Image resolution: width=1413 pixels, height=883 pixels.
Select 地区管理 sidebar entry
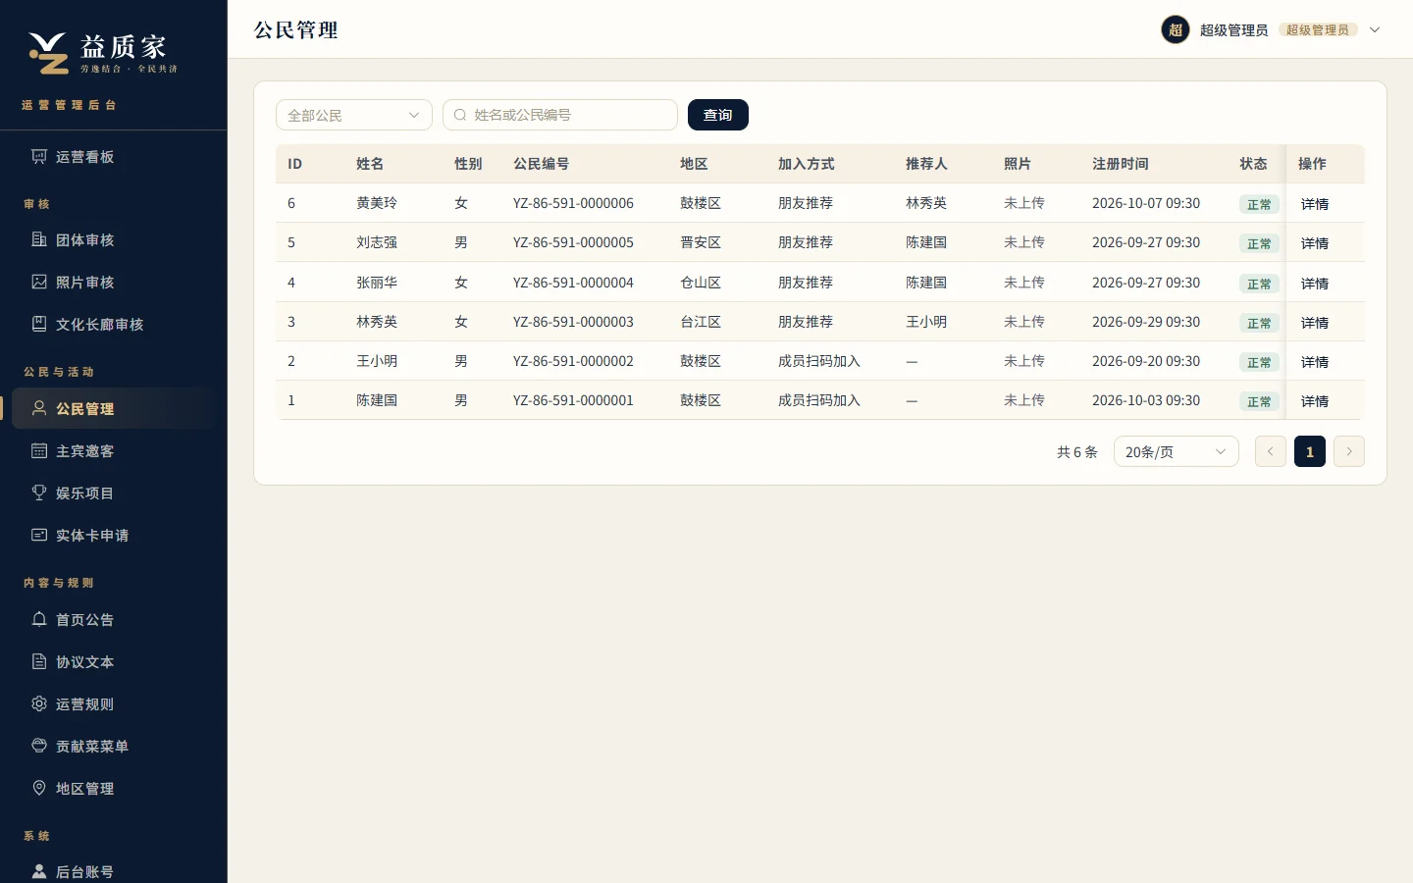click(x=114, y=789)
